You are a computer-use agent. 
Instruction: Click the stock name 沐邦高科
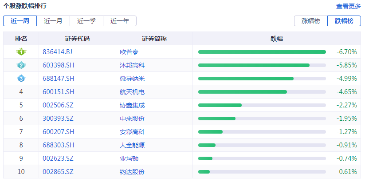pos(132,65)
